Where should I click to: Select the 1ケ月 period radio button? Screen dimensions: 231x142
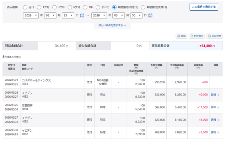tap(39, 7)
